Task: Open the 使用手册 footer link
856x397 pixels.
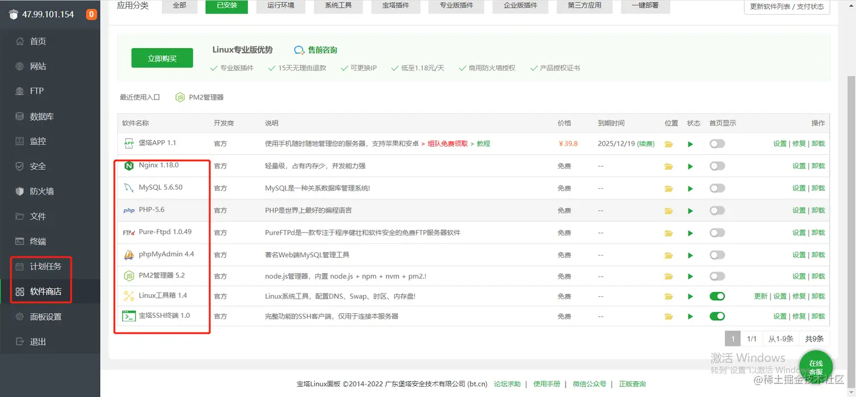Action: pyautogui.click(x=547, y=384)
